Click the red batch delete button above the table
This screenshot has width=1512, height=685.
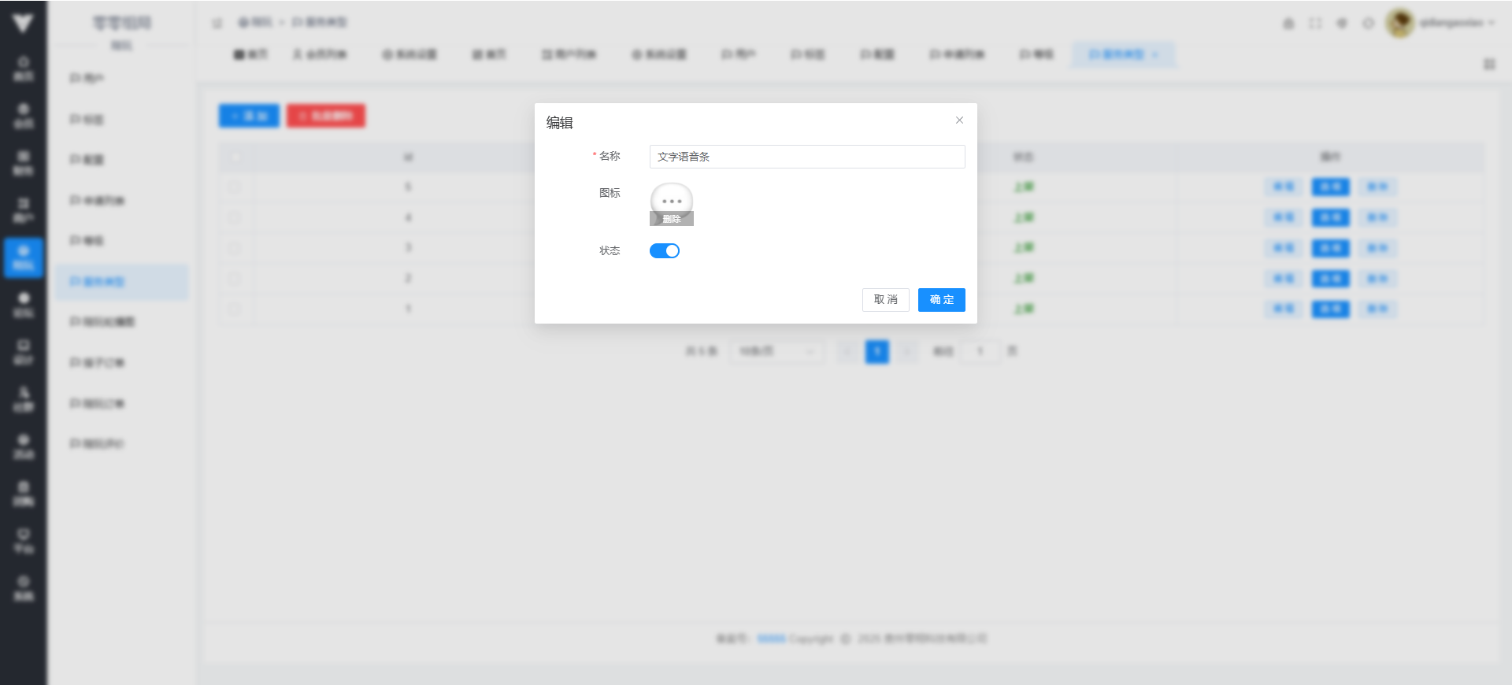(325, 116)
